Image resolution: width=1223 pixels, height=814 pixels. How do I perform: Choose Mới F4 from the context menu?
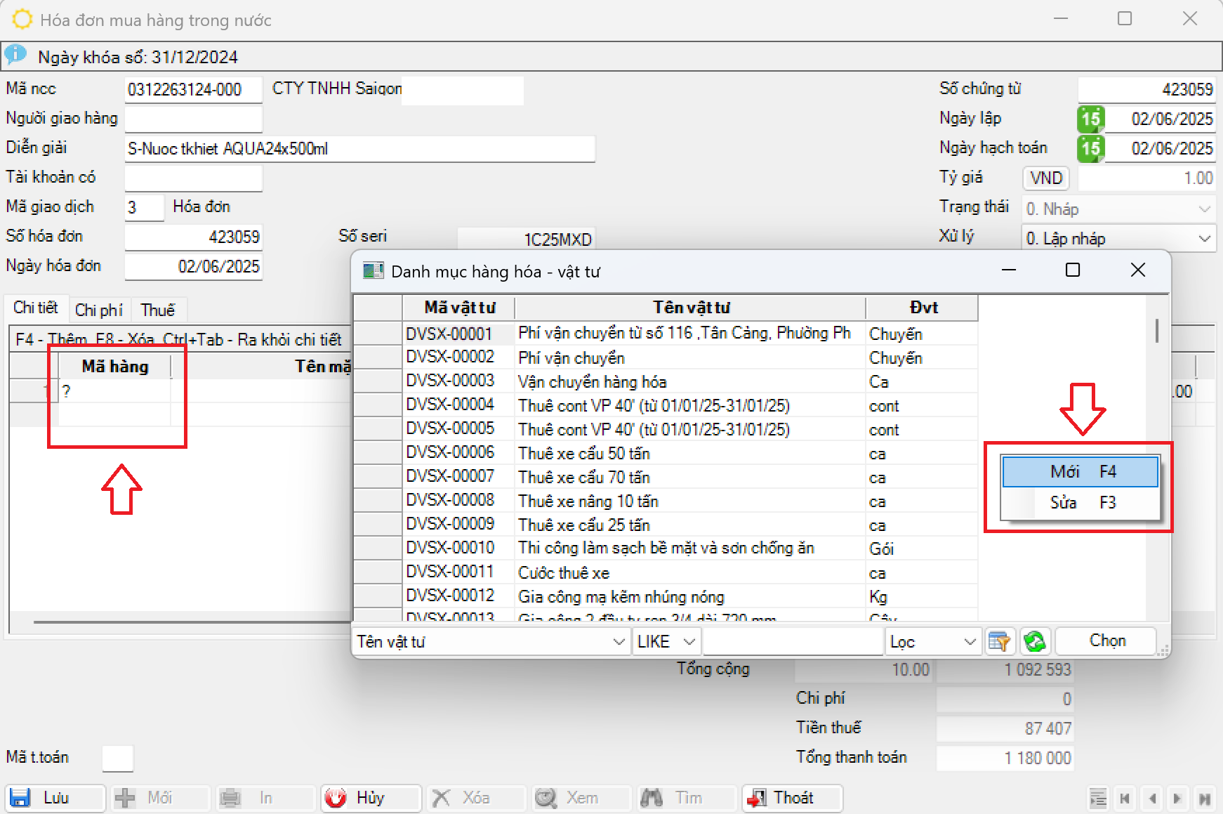pyautogui.click(x=1080, y=472)
